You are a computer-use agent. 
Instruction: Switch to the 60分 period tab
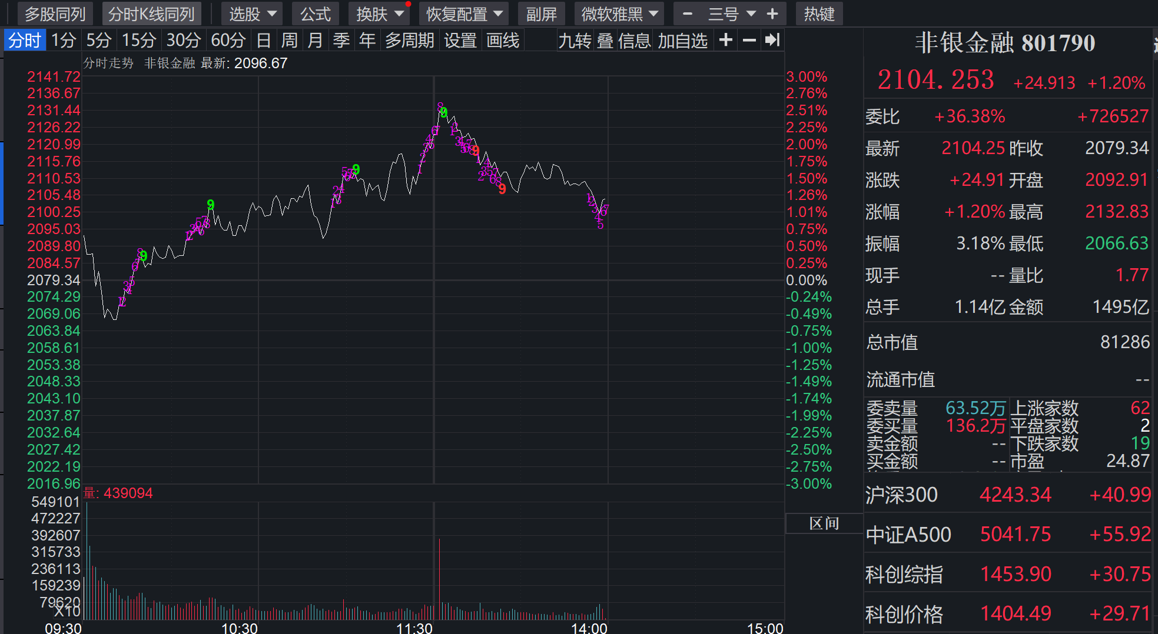pos(228,40)
